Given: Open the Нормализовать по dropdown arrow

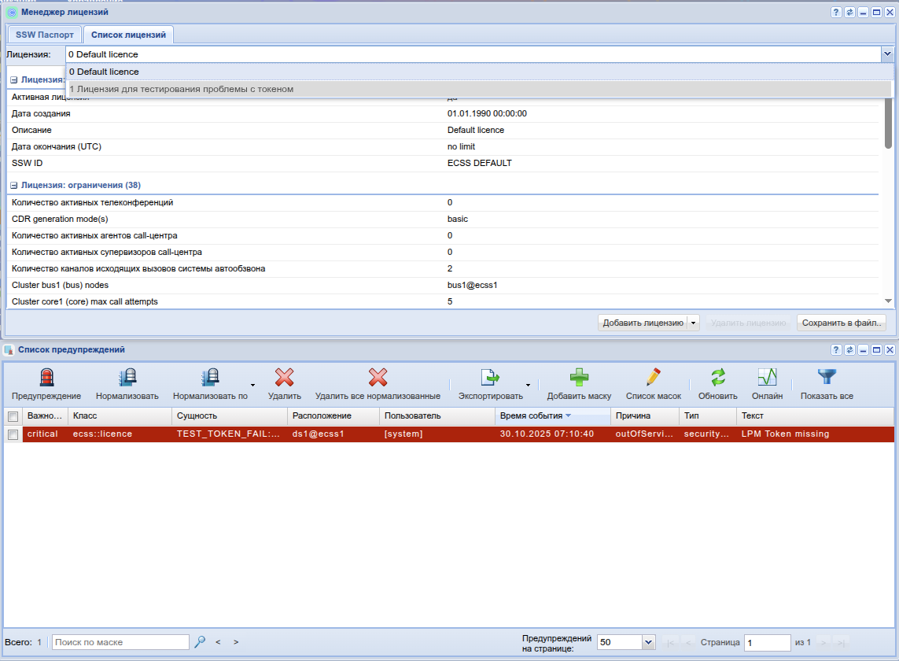Looking at the screenshot, I should coord(252,385).
